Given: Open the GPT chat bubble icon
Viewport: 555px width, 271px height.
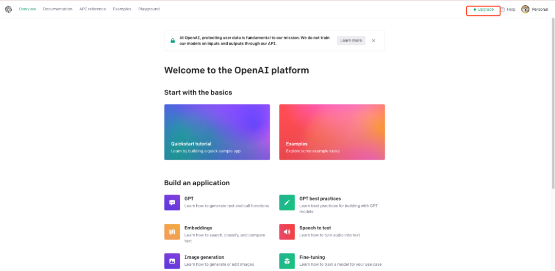Looking at the screenshot, I should 172,202.
